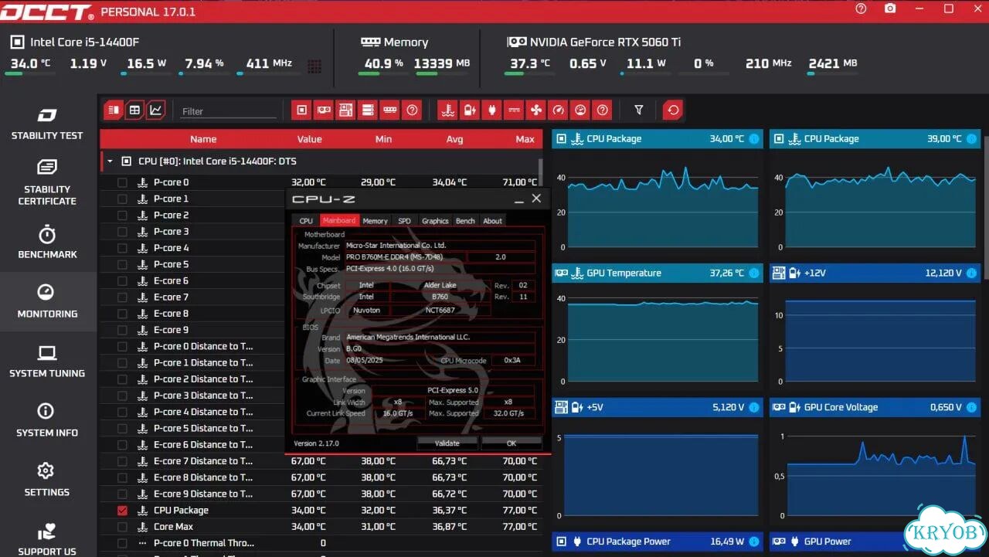
Task: Switch to Memory tab in CPU-Z
Action: click(375, 221)
